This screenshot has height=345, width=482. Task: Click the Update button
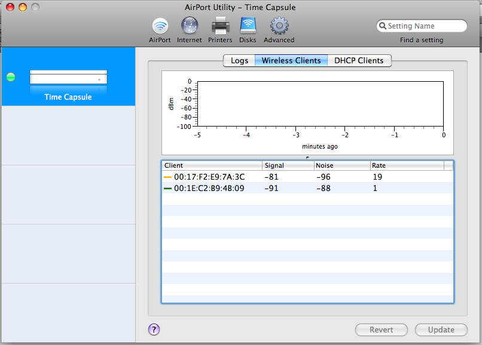[x=441, y=329]
